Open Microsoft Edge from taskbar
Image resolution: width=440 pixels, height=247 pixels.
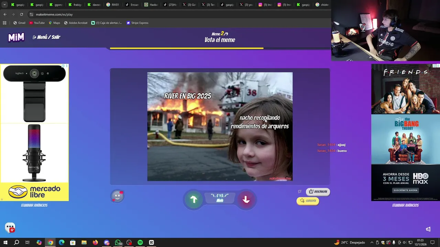62,243
